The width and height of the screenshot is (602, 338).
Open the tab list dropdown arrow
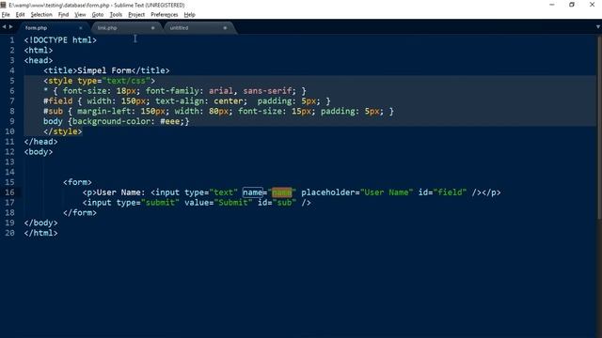598,27
